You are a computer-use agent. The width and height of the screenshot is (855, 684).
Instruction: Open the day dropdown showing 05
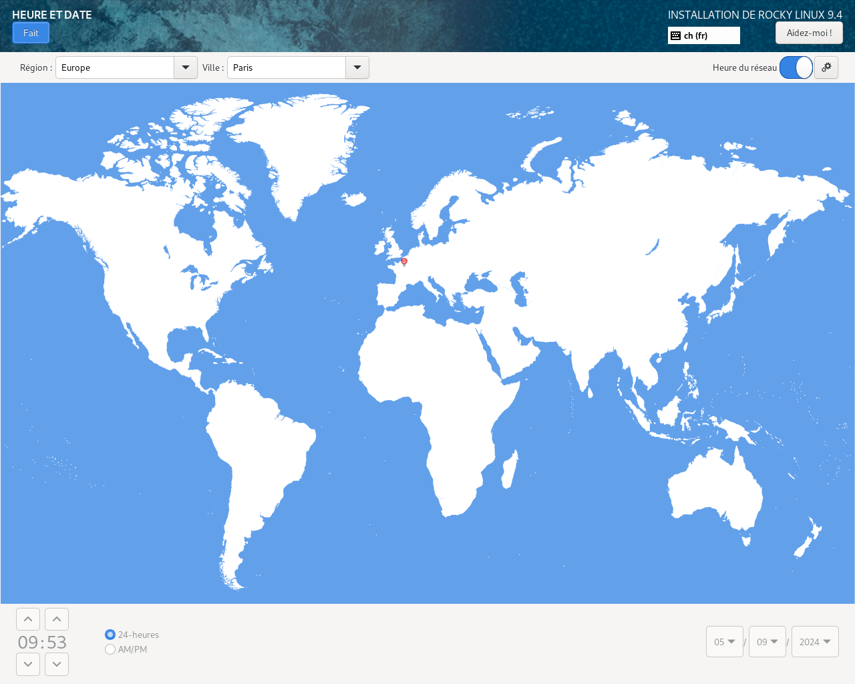[x=724, y=642]
